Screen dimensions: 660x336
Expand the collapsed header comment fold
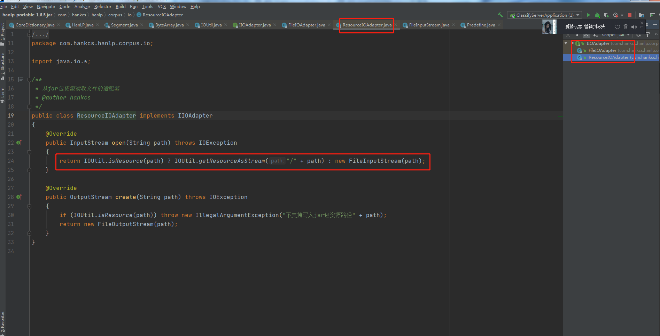[29, 34]
